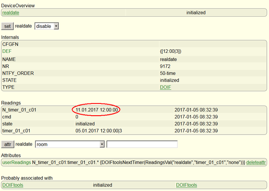Open the left DOIFtools associated device link
269x191 pixels.
click(13, 185)
